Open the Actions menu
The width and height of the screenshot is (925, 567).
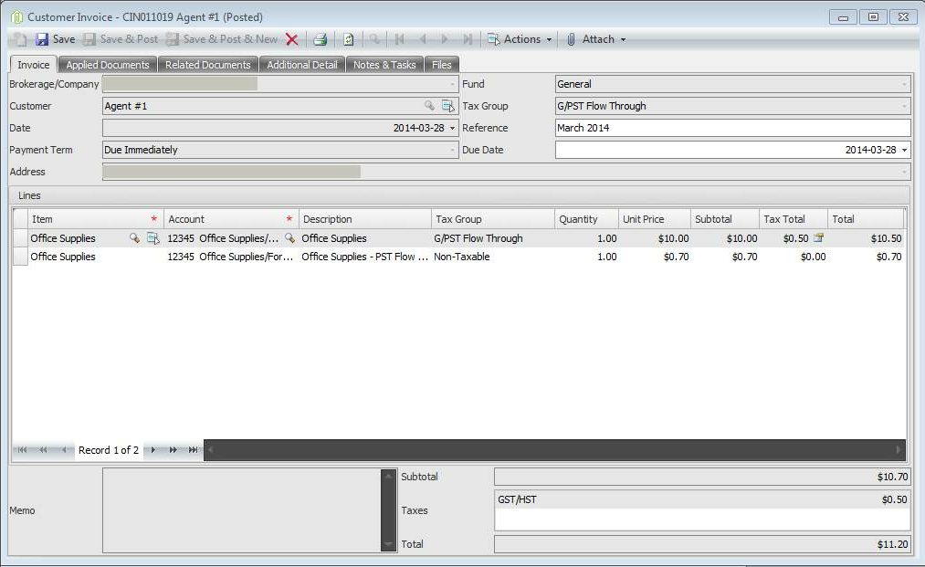pos(519,39)
